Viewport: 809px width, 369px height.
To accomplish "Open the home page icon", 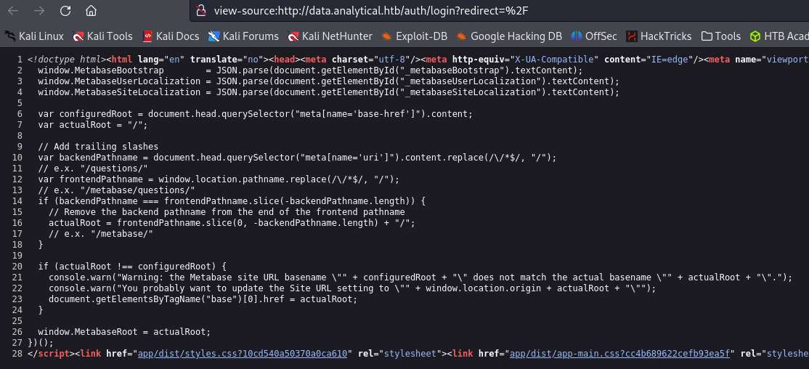I will click(x=92, y=10).
